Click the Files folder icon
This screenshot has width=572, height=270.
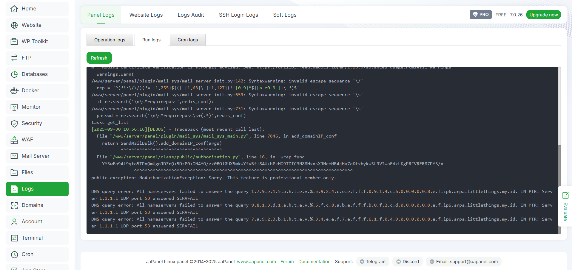[14, 172]
